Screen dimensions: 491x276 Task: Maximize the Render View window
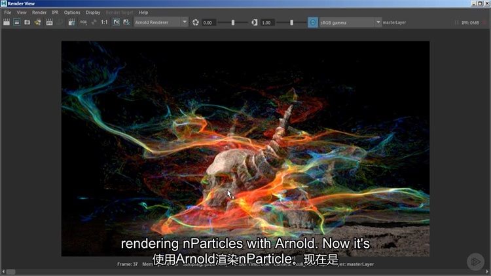480,3
